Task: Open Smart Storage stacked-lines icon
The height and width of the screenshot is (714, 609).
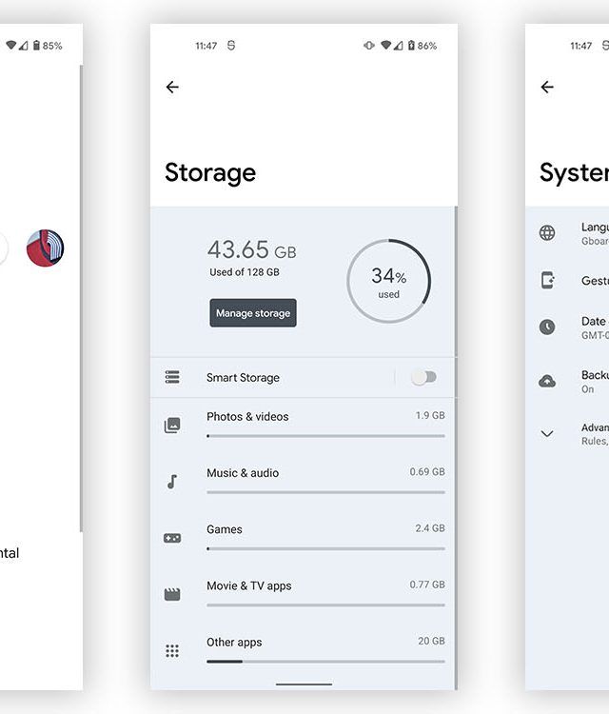Action: point(172,377)
